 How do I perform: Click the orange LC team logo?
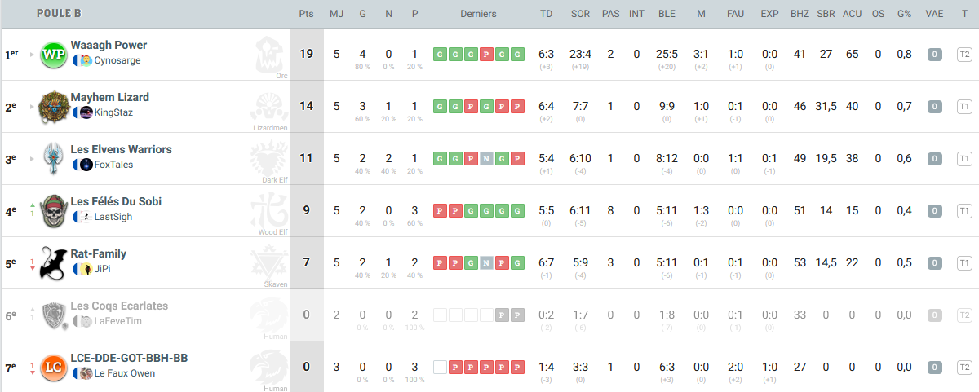tap(53, 367)
